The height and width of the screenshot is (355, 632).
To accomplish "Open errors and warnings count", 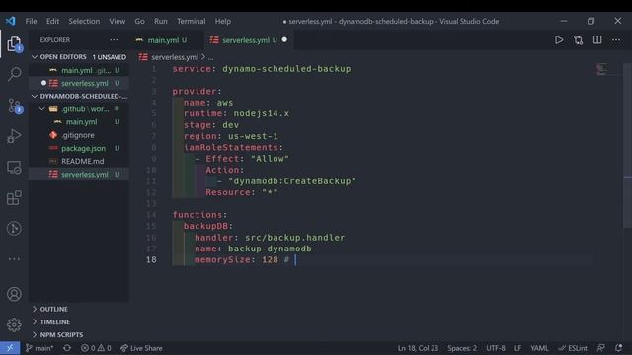I will pyautogui.click(x=96, y=348).
